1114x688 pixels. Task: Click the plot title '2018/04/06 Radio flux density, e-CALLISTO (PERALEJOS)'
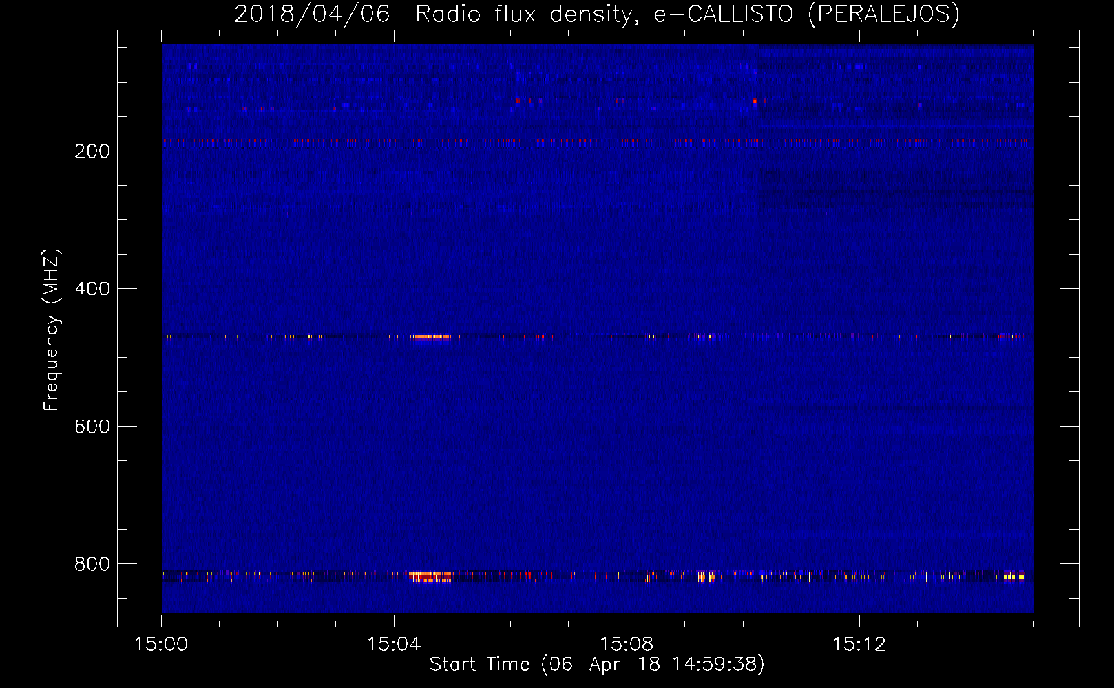click(596, 14)
